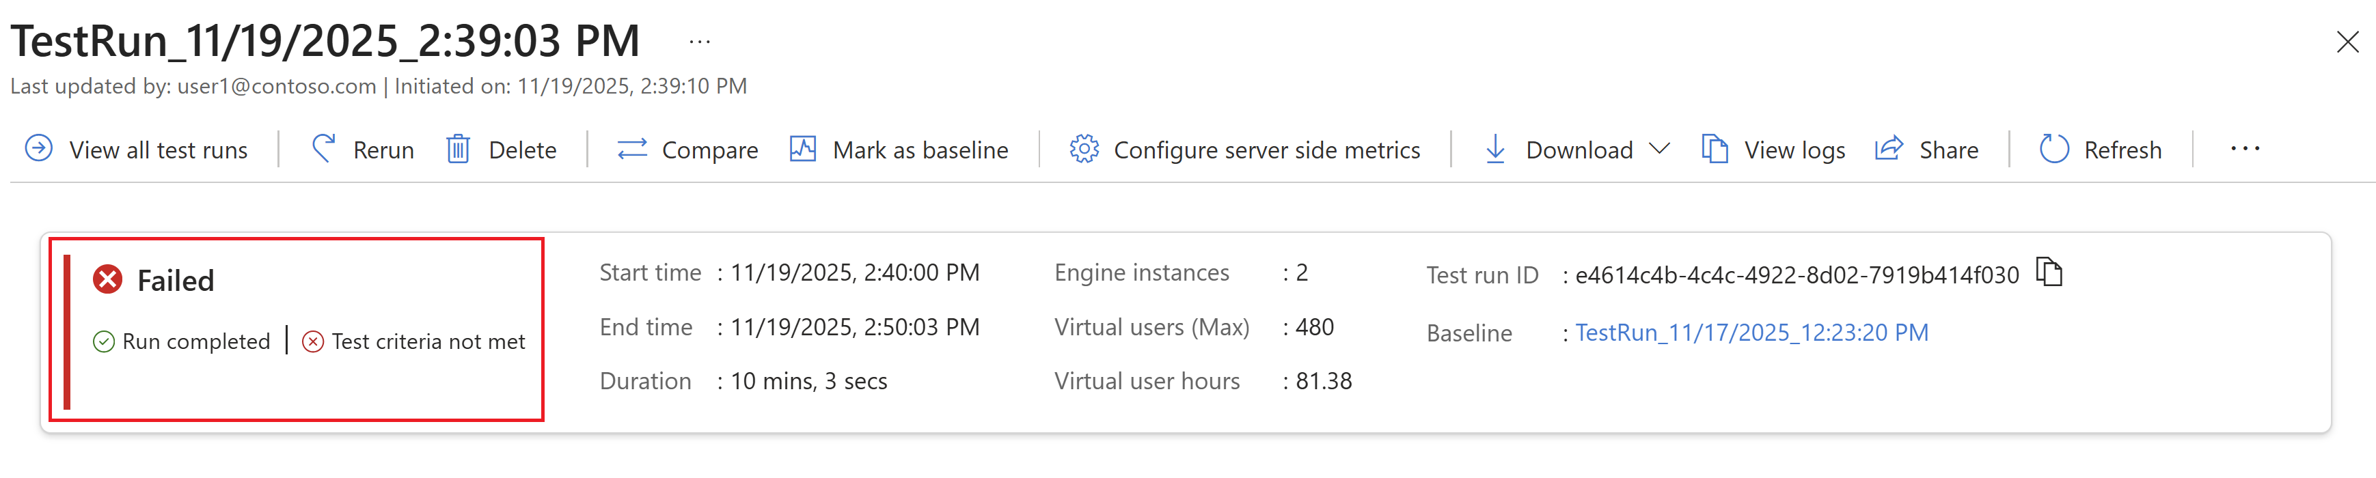Image resolution: width=2376 pixels, height=478 pixels.
Task: Click the Download toolbar label
Action: pyautogui.click(x=1578, y=150)
